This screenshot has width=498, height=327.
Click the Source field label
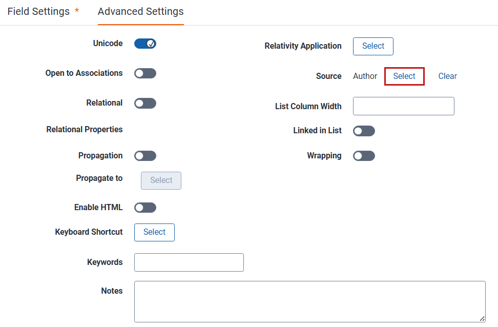click(x=328, y=76)
